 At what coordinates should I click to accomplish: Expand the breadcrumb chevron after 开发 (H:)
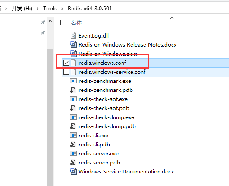pyautogui.click(x=38, y=9)
